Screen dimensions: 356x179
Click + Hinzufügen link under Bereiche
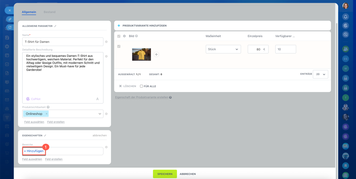34,151
